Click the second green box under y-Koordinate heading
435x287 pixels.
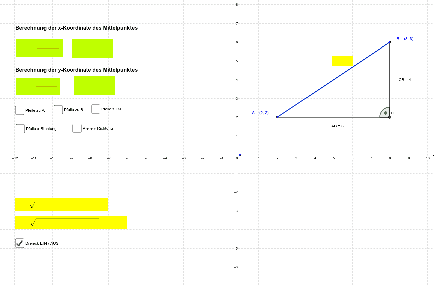pos(94,86)
